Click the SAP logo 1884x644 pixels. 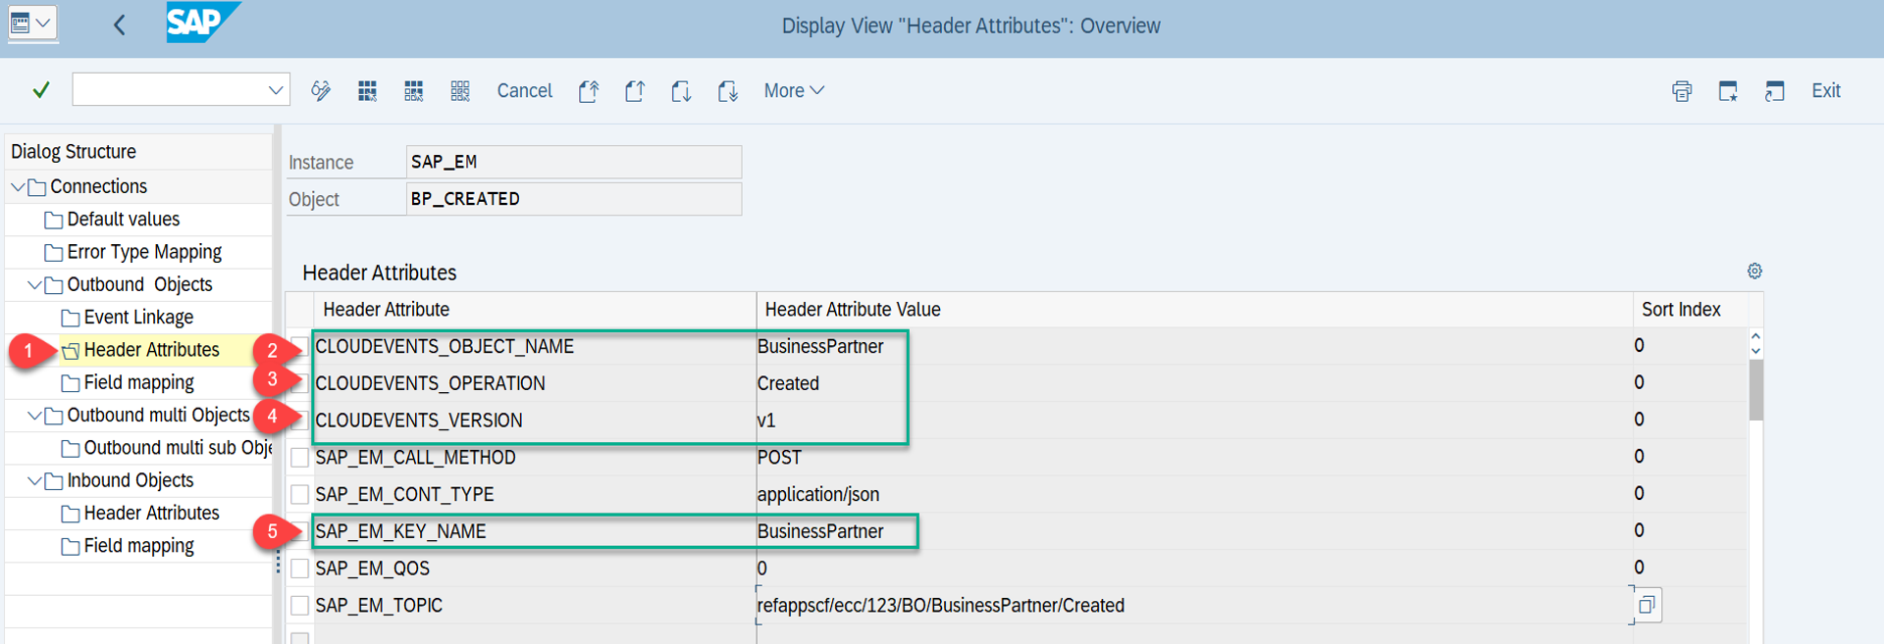click(x=202, y=22)
